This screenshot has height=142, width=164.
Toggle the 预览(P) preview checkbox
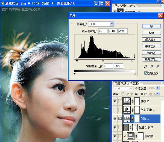tap(146, 73)
